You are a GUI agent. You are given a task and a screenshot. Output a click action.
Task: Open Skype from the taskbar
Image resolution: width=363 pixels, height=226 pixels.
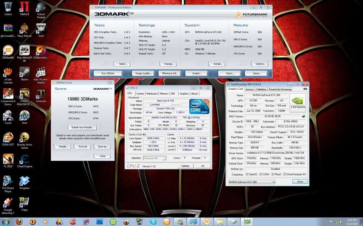click(x=153, y=222)
